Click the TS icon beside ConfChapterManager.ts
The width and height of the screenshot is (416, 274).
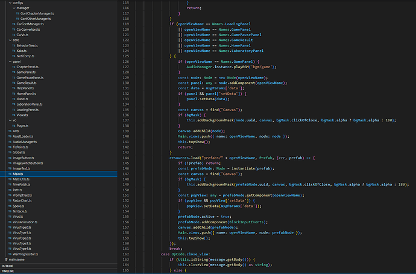point(18,13)
